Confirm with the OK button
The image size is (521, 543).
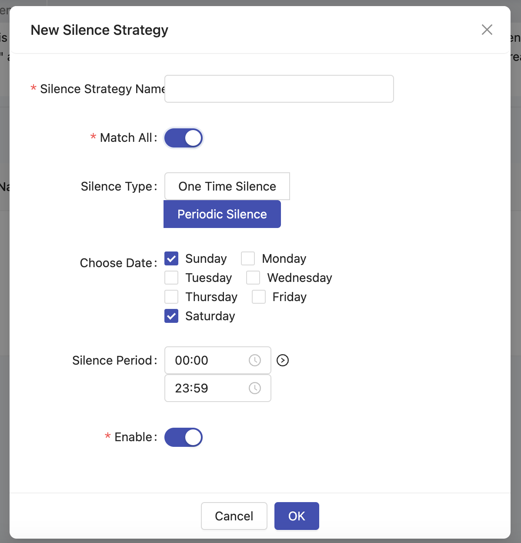coord(297,516)
